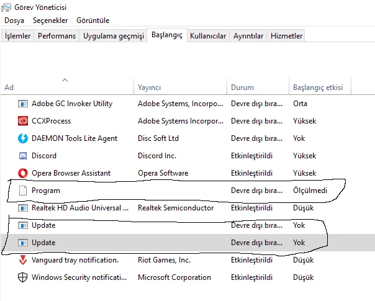This screenshot has width=375, height=301.
Task: Switch to the Ayrıntılar tab
Action: coord(248,36)
